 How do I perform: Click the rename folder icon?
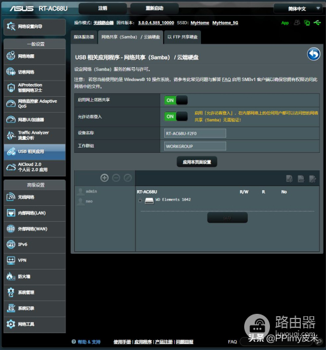313,178
